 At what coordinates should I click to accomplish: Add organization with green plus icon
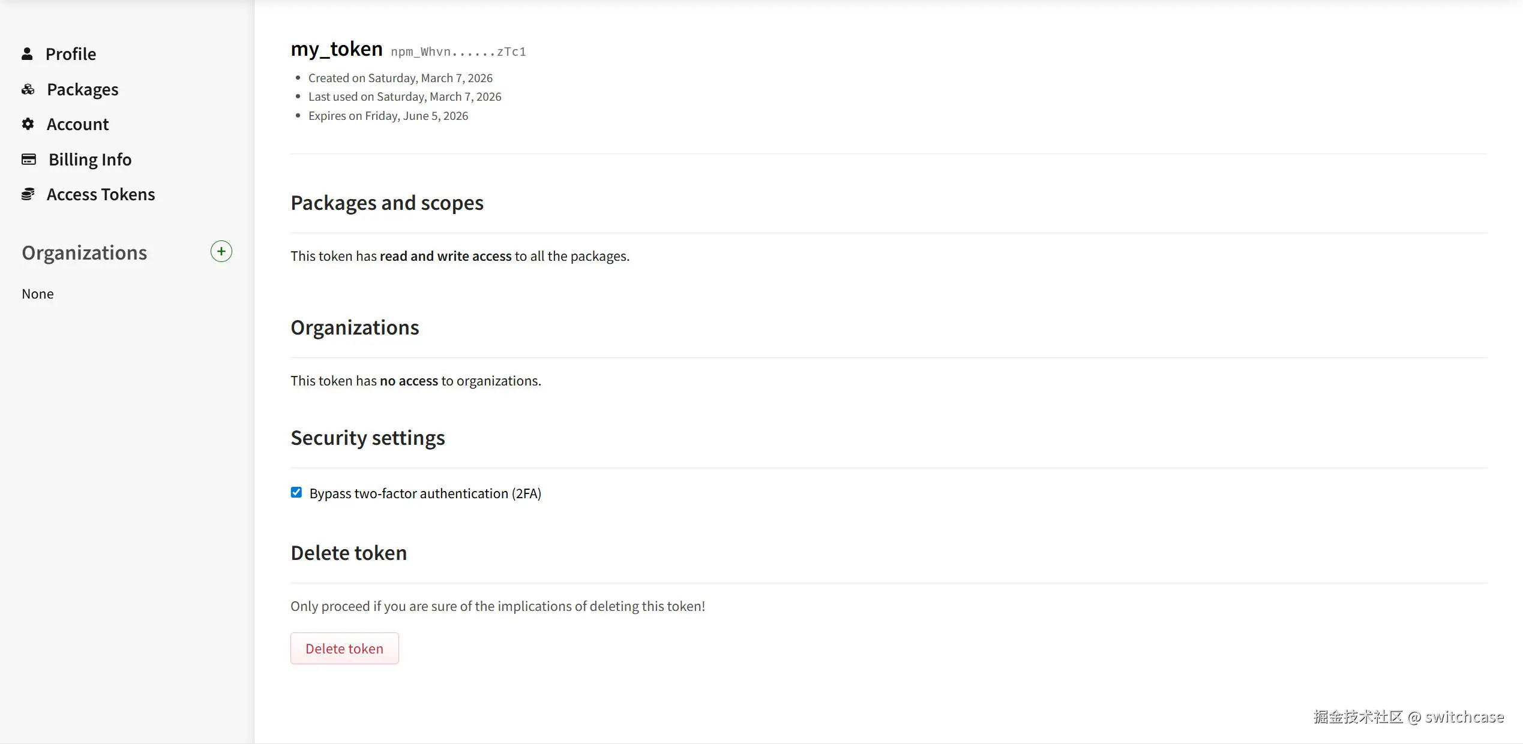pyautogui.click(x=221, y=251)
